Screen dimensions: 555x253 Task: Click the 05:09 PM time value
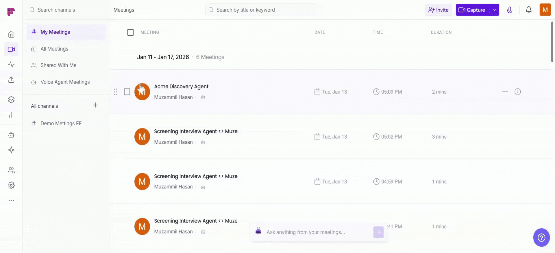click(x=391, y=92)
